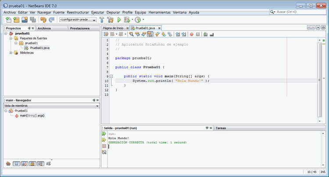329x177 pixels.
Task: Go to last edit in editor toolbar
Action: [x=106, y=34]
